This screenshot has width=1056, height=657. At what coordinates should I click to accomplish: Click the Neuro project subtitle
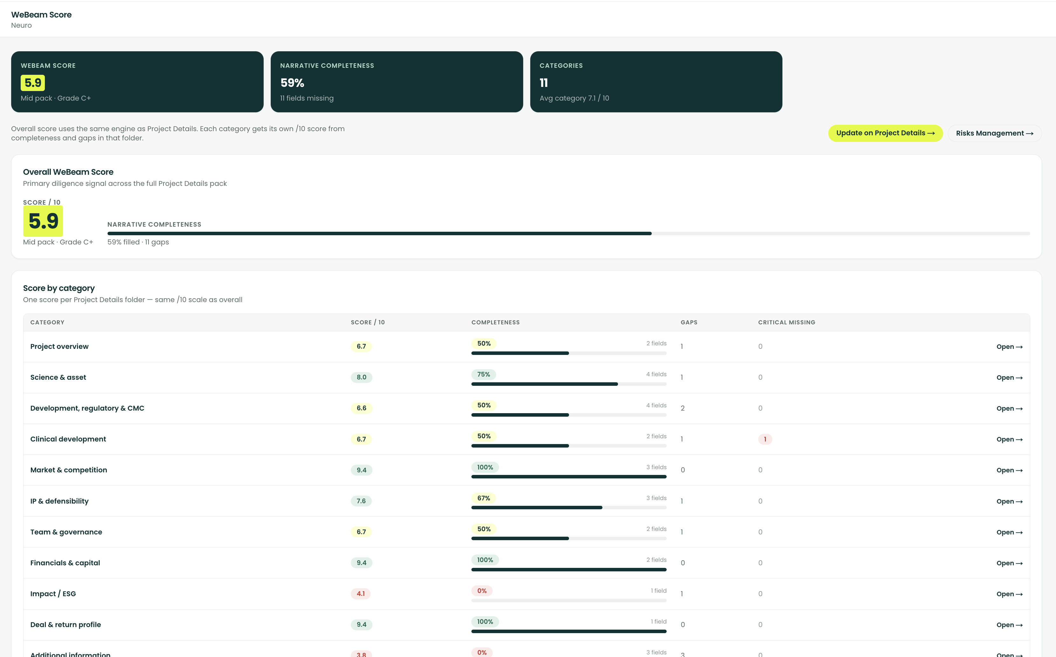click(21, 25)
